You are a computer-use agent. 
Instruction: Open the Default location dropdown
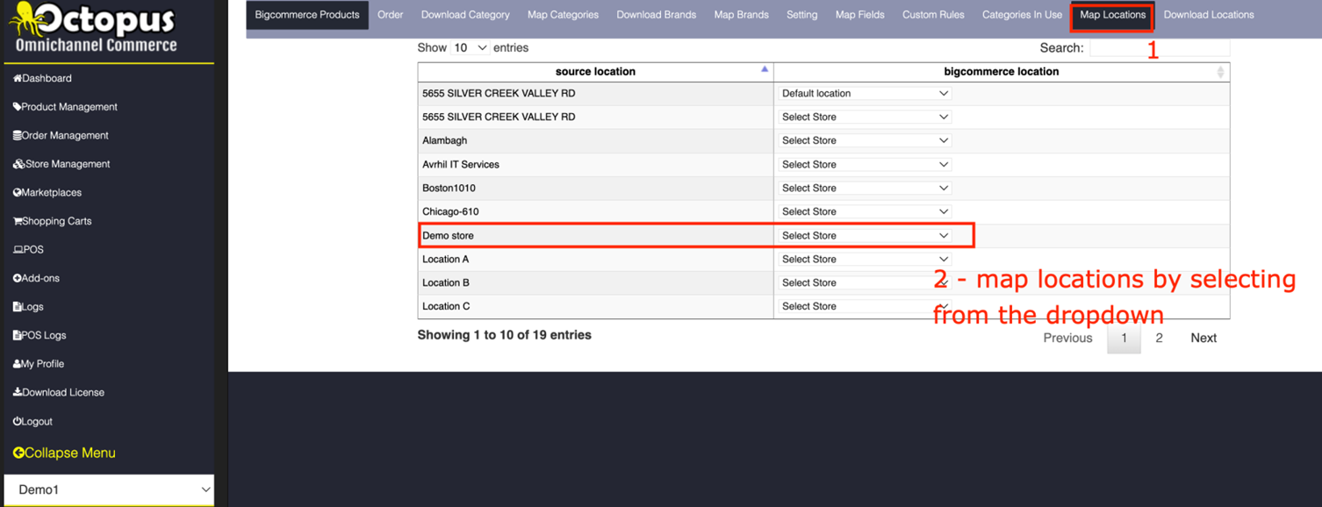(x=865, y=93)
